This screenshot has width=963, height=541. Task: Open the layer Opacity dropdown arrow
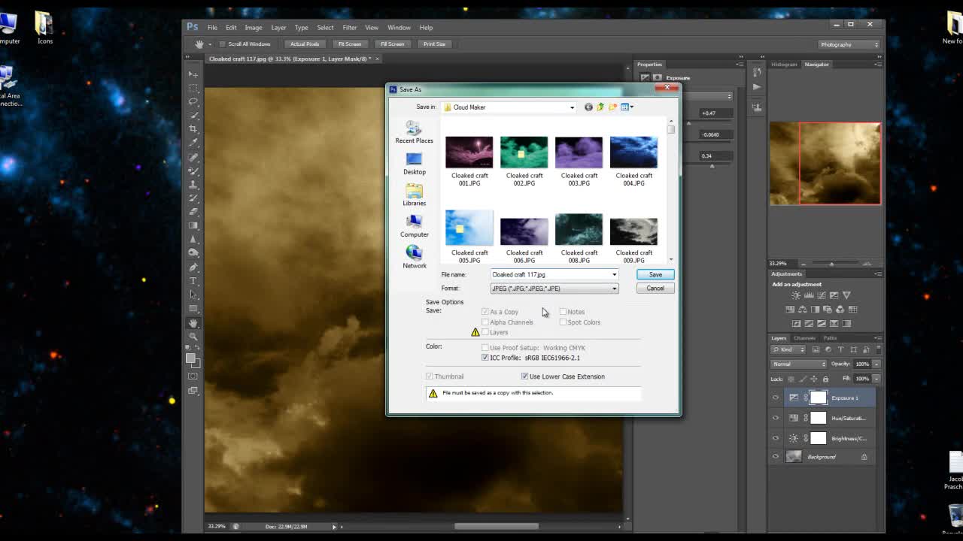tap(876, 364)
